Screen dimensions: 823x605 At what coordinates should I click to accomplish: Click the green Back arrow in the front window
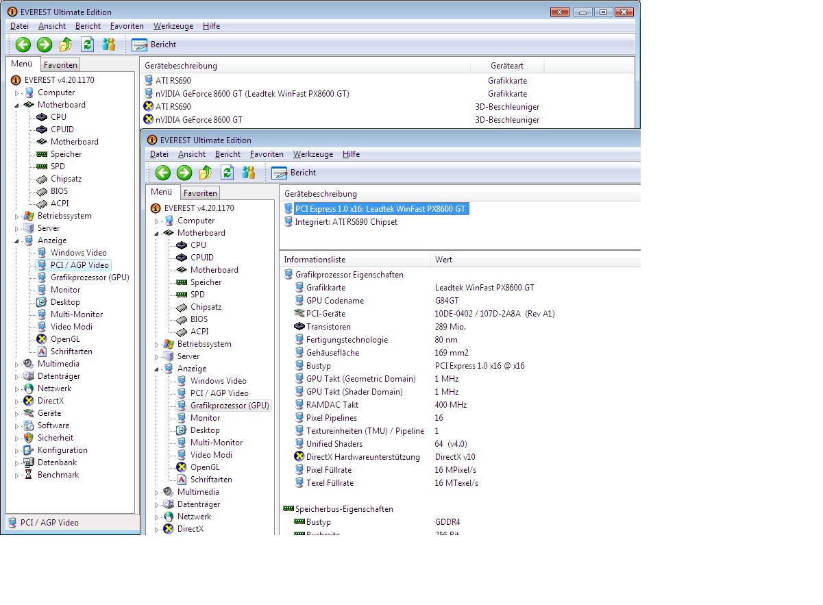click(x=162, y=173)
